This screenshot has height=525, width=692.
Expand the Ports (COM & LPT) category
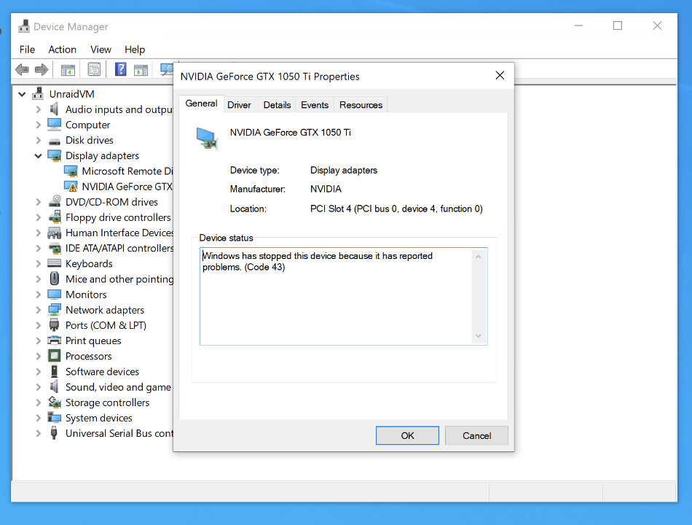tap(39, 326)
